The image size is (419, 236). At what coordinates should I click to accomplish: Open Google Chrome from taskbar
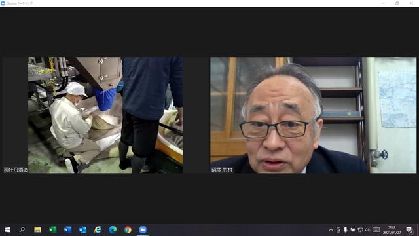click(128, 230)
